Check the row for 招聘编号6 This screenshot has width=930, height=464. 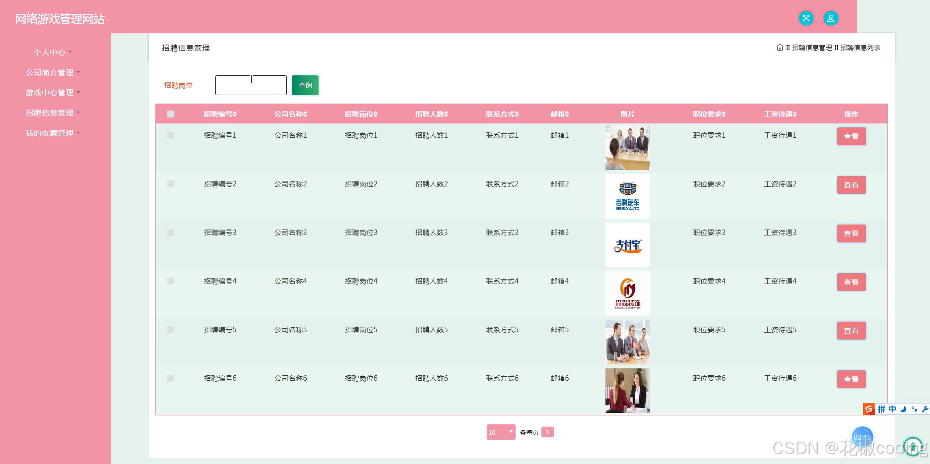click(x=171, y=378)
